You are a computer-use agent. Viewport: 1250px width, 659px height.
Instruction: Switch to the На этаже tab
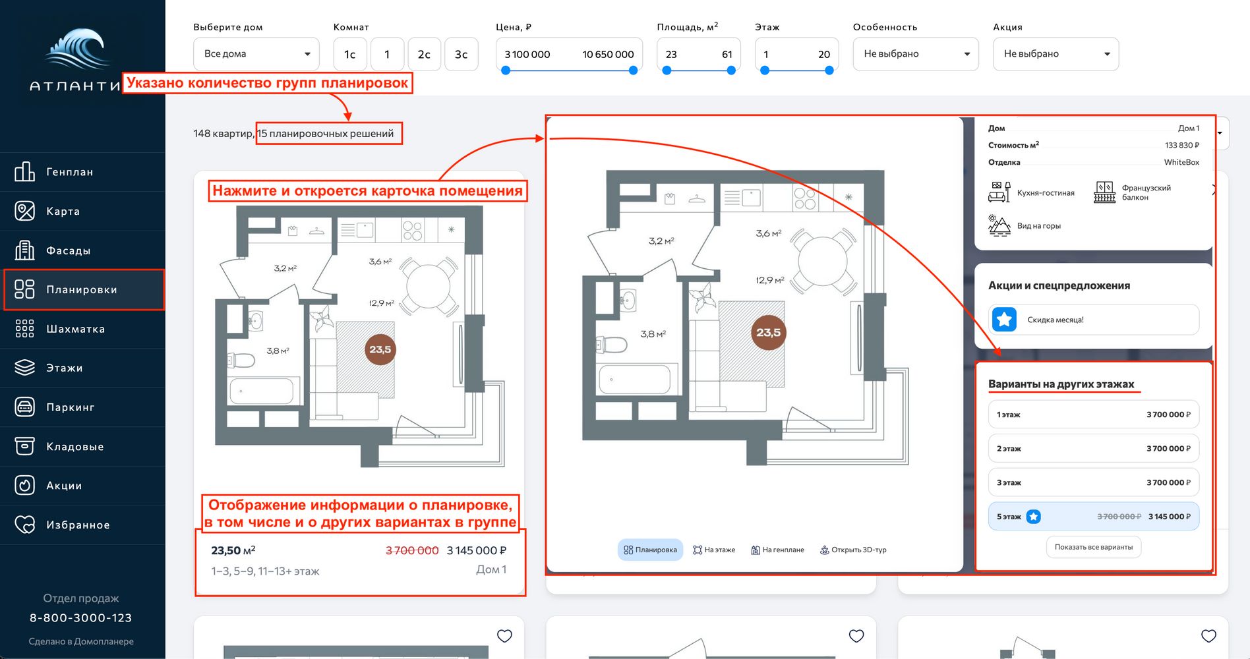point(714,550)
